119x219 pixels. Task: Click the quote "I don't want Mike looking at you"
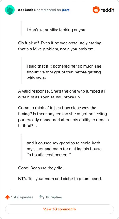pos(56,30)
